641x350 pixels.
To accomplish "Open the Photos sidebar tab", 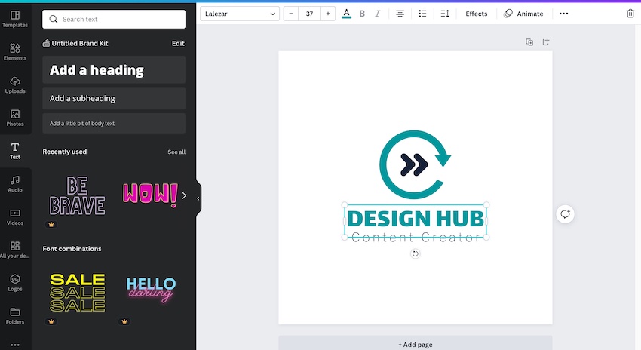I will point(15,118).
